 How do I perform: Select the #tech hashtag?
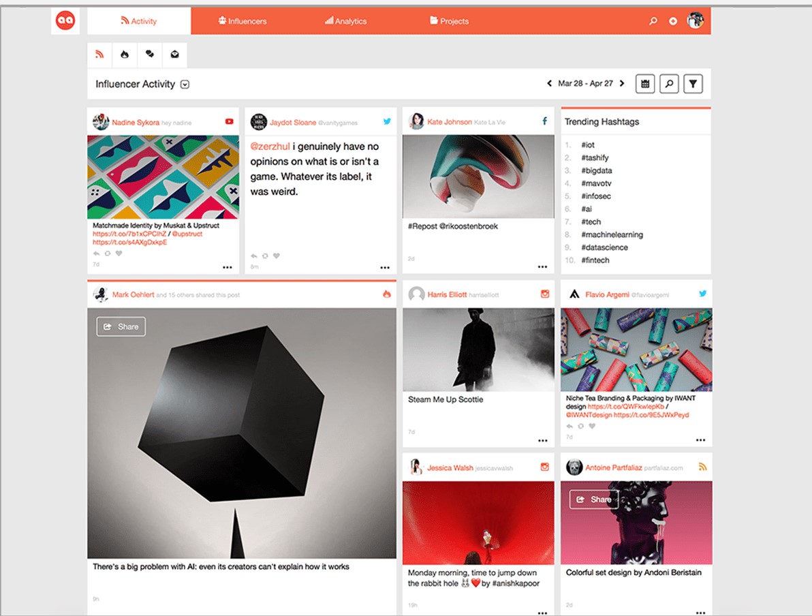tap(591, 221)
